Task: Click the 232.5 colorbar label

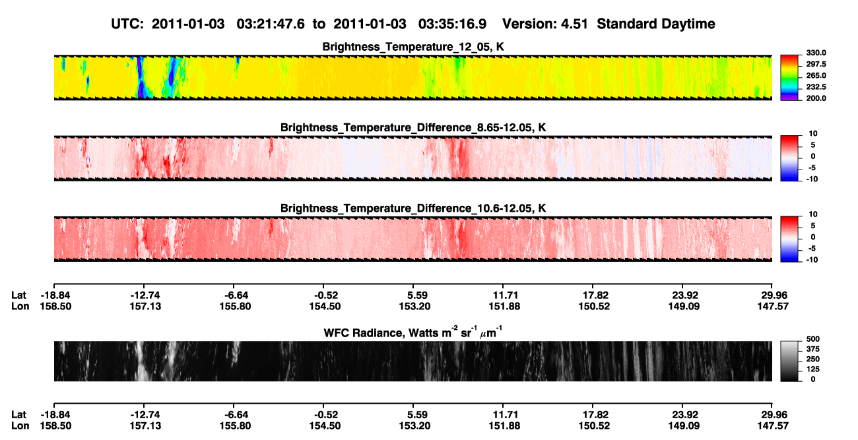Action: (x=815, y=87)
